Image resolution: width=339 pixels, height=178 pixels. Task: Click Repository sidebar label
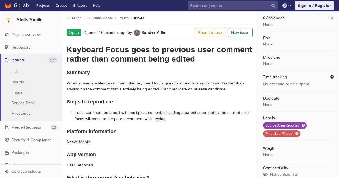tap(21, 47)
